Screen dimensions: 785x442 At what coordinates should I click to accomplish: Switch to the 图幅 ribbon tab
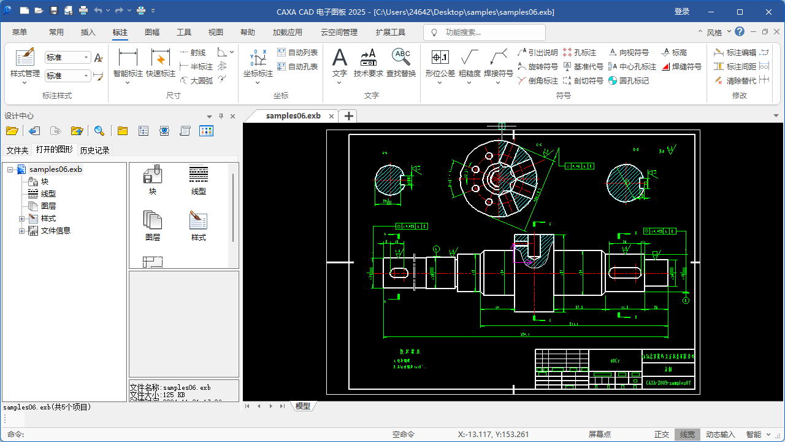click(151, 32)
